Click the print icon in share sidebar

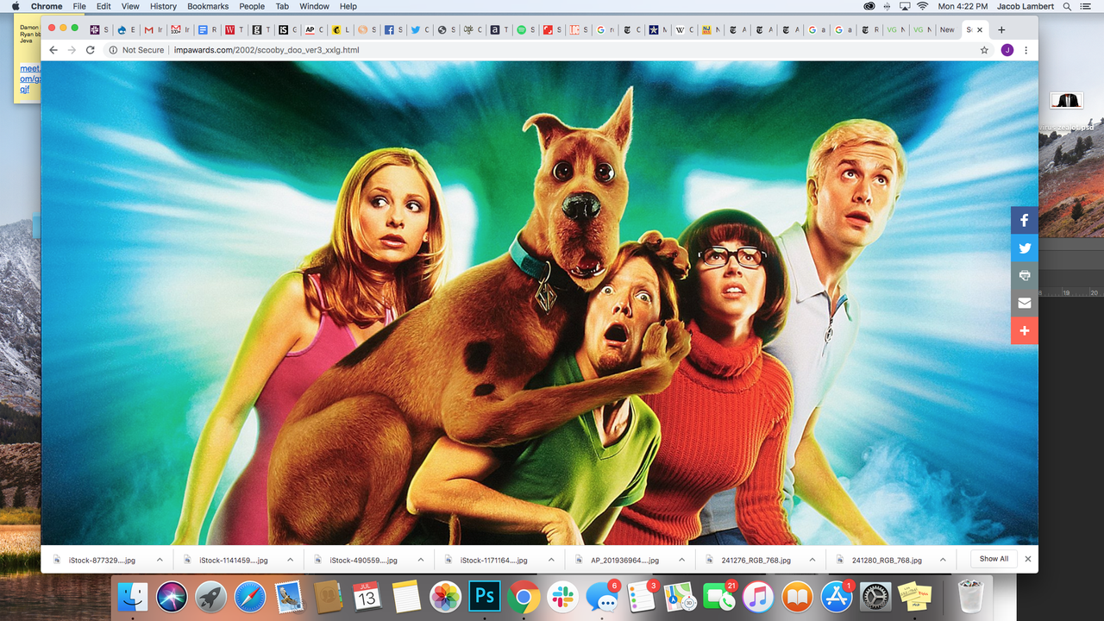coord(1025,276)
